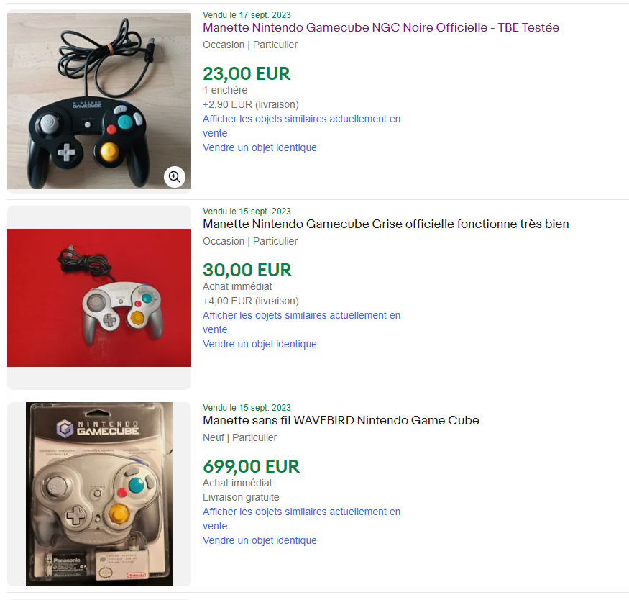Open listing 'Manette Nintendo Gamecube NGC Noire Officielle'
This screenshot has width=629, height=600.
pyautogui.click(x=381, y=27)
